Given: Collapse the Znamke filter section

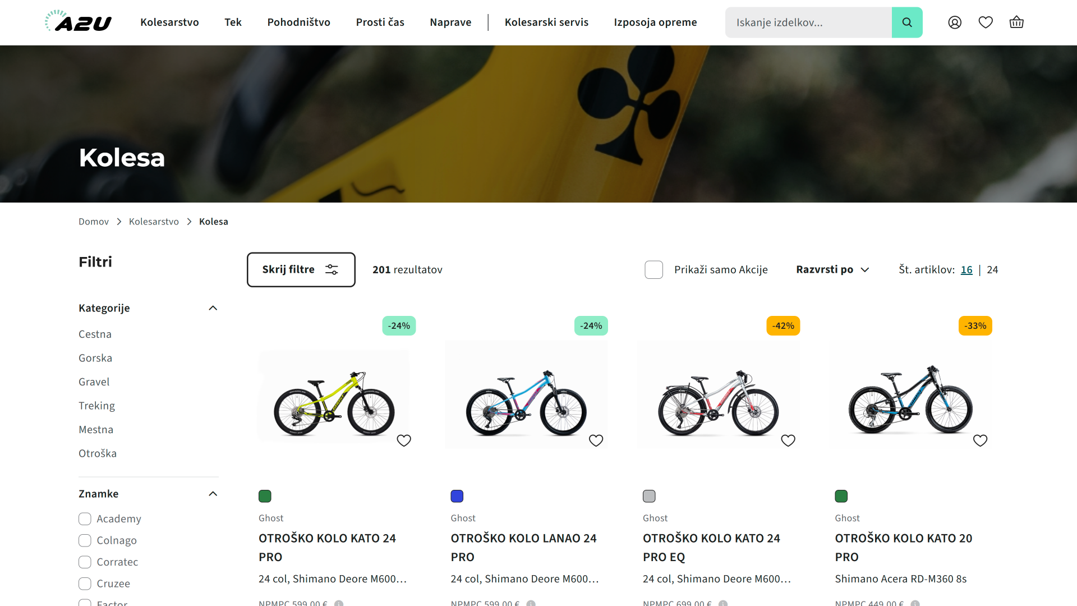Looking at the screenshot, I should [x=213, y=494].
